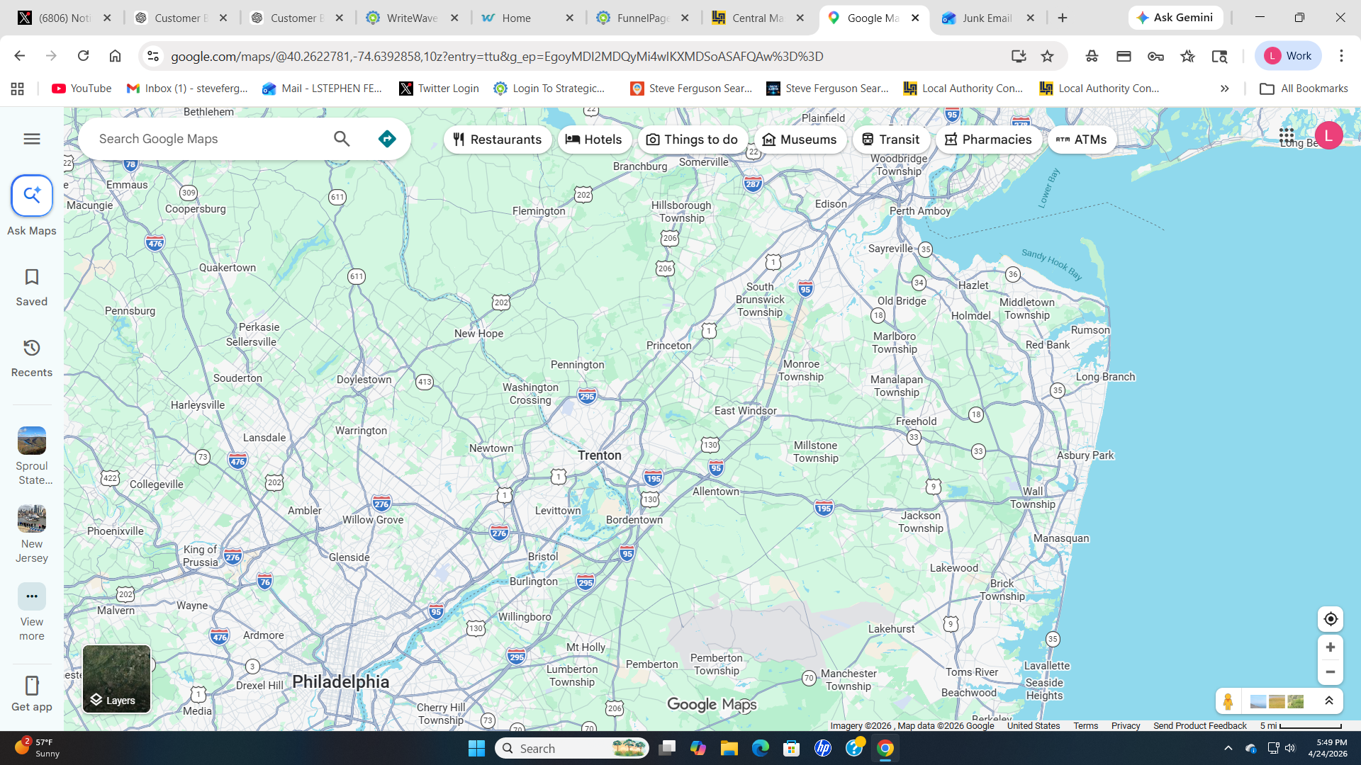Drop the Pegman Street View icon
The height and width of the screenshot is (765, 1361).
coord(1228,701)
